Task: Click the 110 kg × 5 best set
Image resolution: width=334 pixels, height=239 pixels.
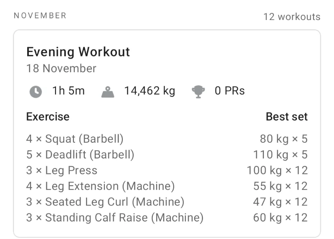Action: point(280,155)
